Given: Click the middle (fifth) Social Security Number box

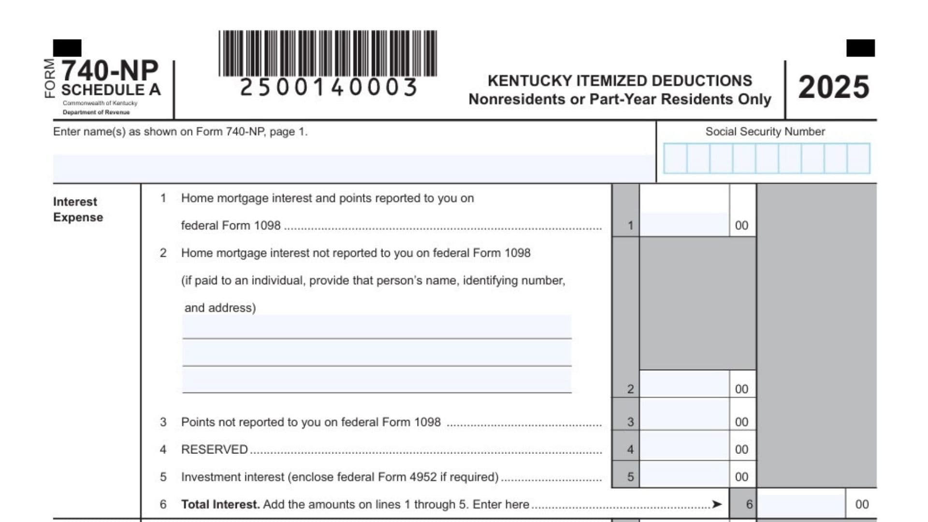Looking at the screenshot, I should (x=767, y=159).
